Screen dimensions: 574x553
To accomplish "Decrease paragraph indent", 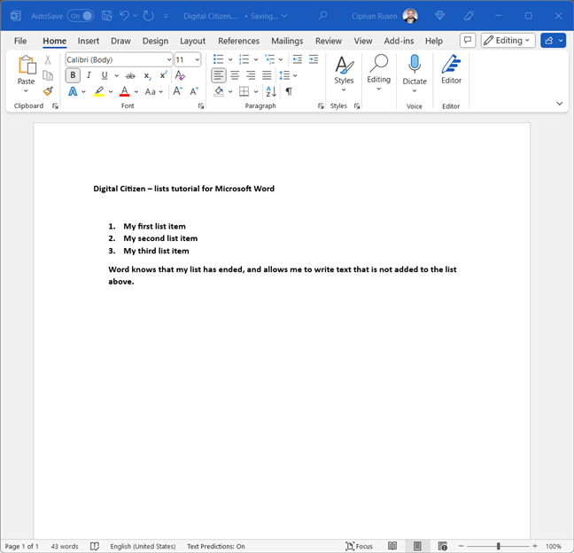I will point(298,59).
